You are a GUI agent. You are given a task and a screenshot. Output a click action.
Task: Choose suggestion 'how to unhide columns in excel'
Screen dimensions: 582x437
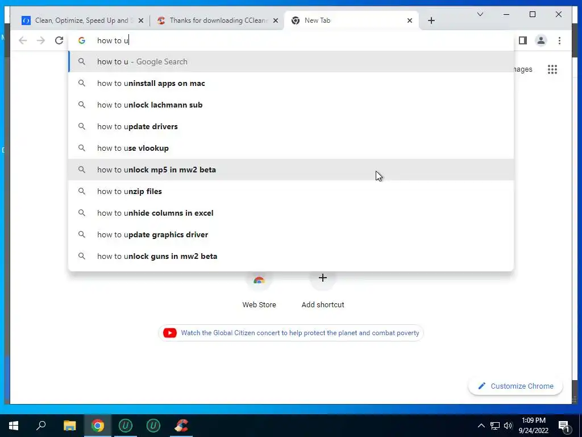292,213
